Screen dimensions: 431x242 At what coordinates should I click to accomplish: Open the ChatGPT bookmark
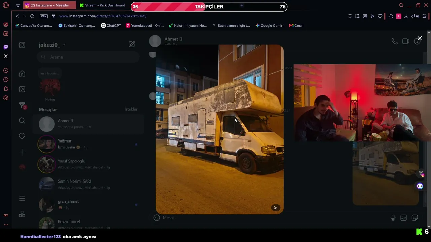111,26
